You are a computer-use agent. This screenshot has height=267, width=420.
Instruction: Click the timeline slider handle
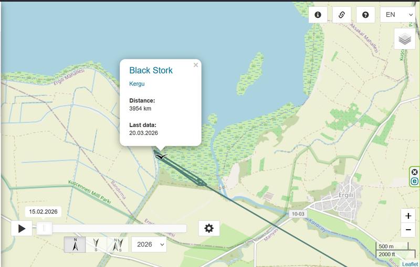tap(44, 228)
